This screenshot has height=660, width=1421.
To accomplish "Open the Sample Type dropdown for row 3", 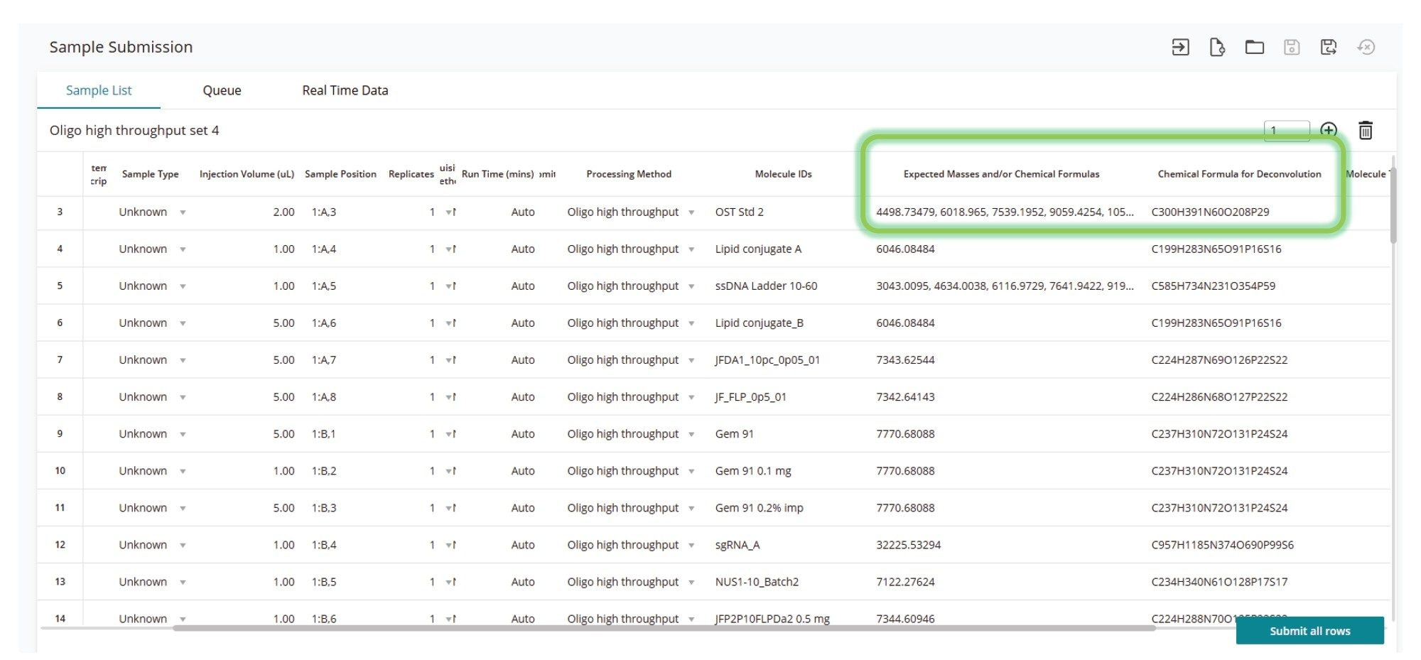I will [x=183, y=212].
